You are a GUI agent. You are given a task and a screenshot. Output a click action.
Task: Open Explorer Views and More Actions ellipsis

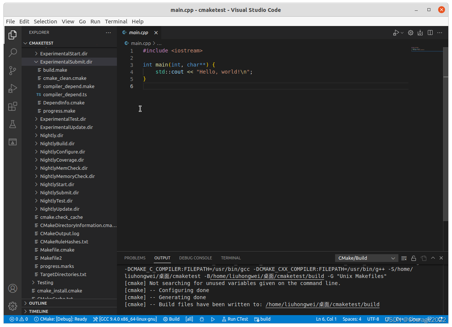point(108,33)
